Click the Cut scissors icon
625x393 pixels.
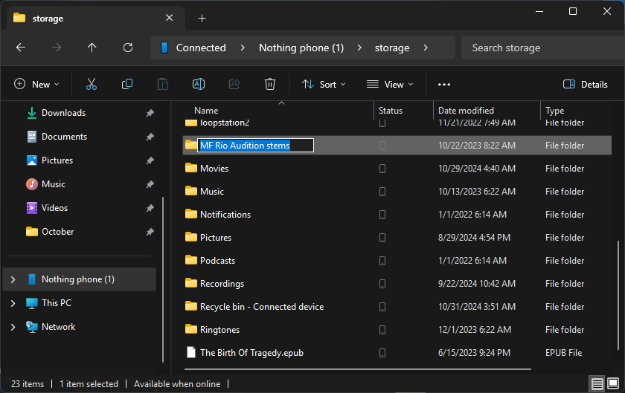92,85
